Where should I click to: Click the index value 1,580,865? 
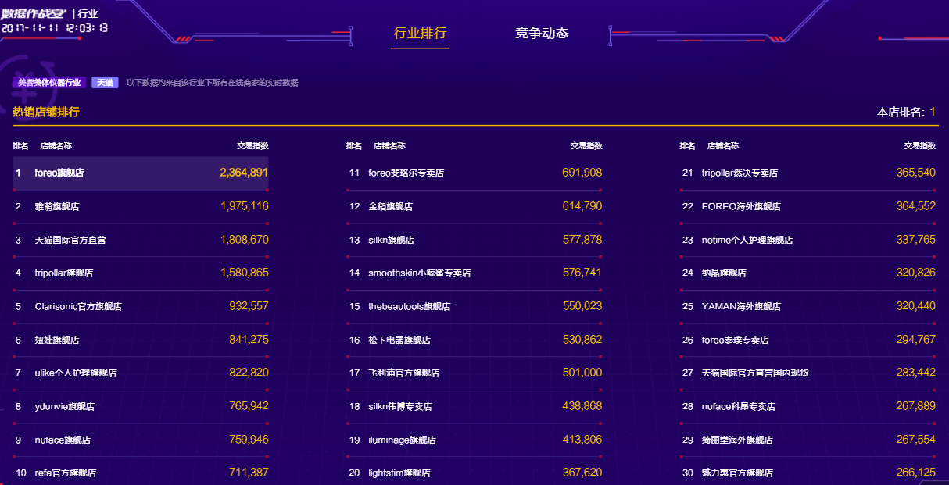coord(245,273)
